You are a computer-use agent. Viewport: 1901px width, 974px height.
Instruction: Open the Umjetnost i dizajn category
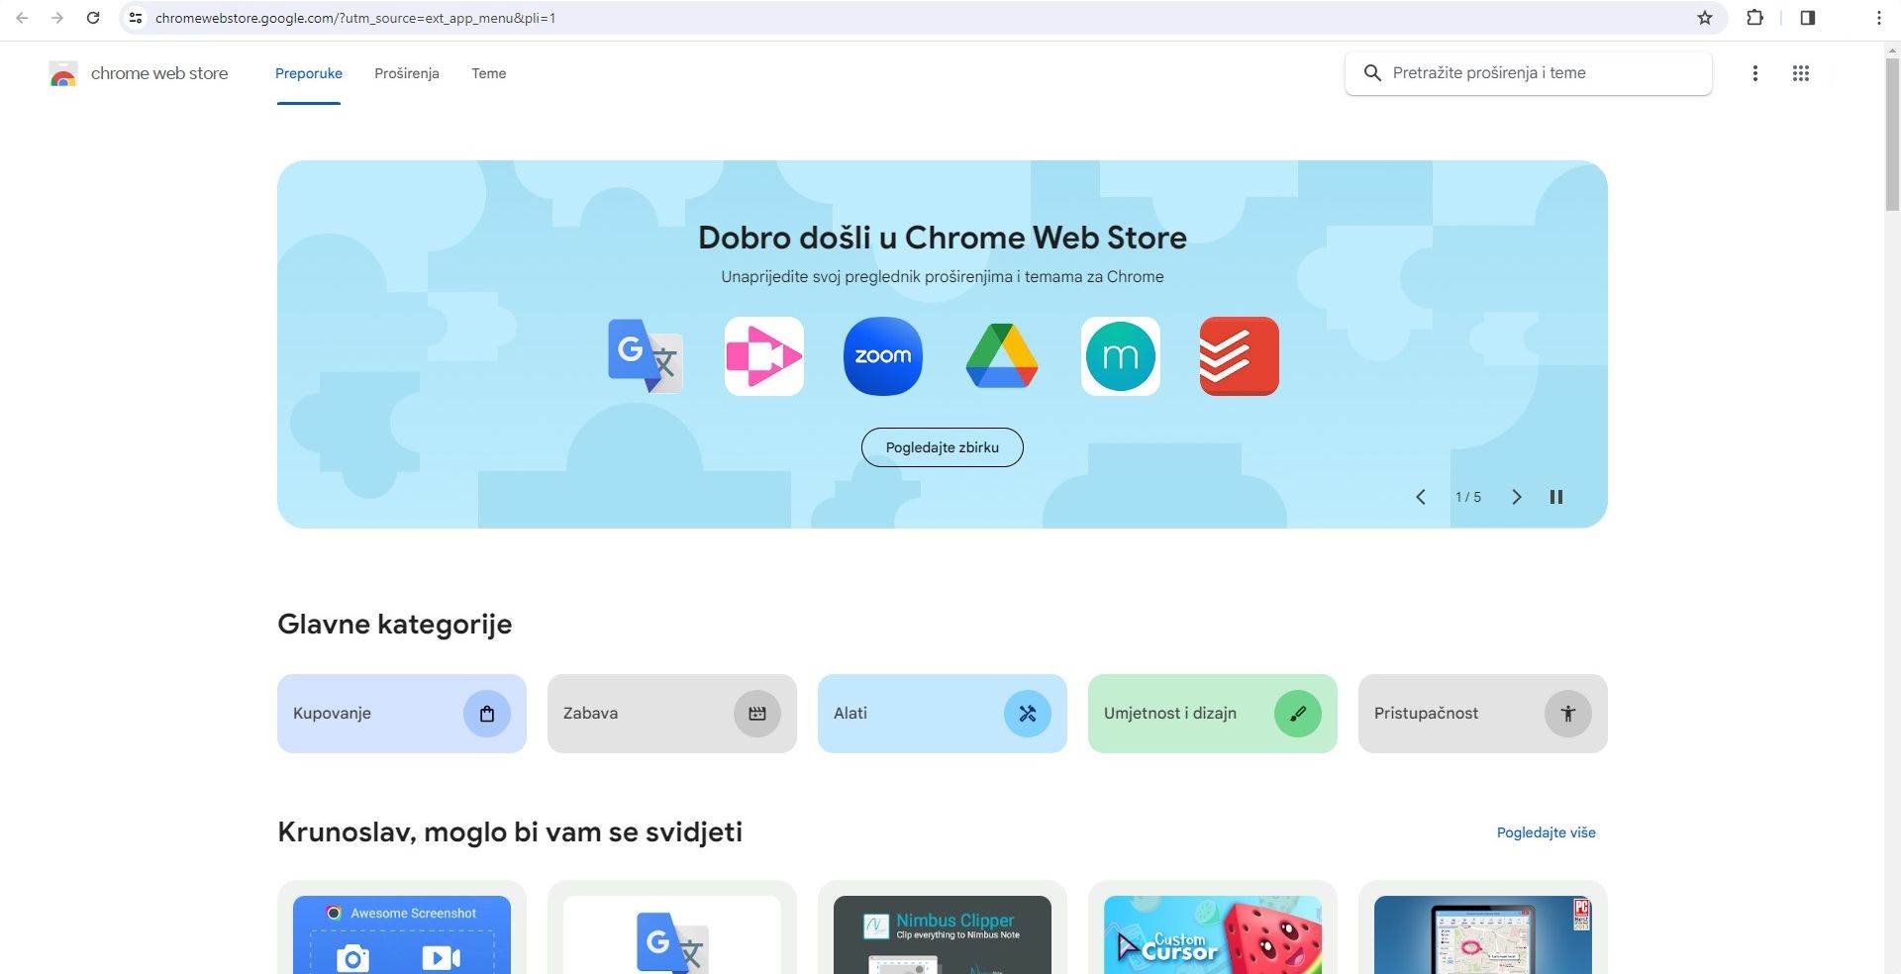click(1213, 714)
